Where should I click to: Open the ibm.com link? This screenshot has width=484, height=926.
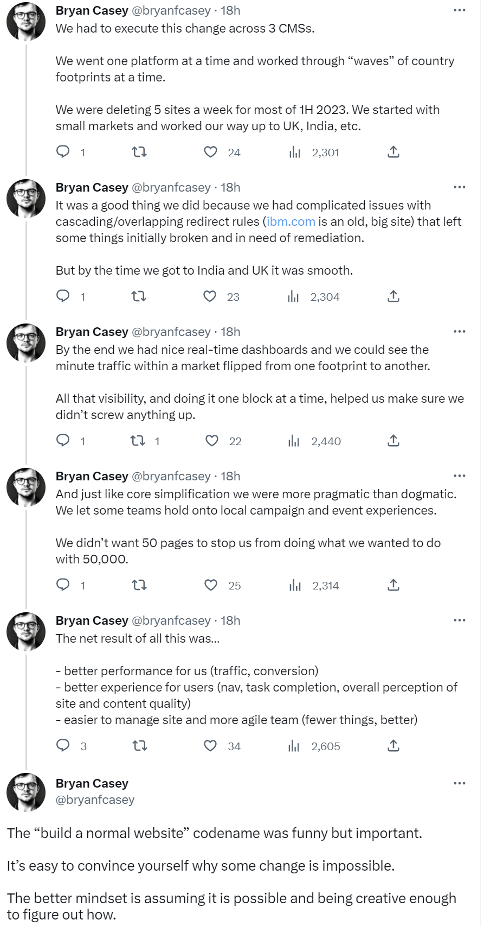[x=291, y=221]
